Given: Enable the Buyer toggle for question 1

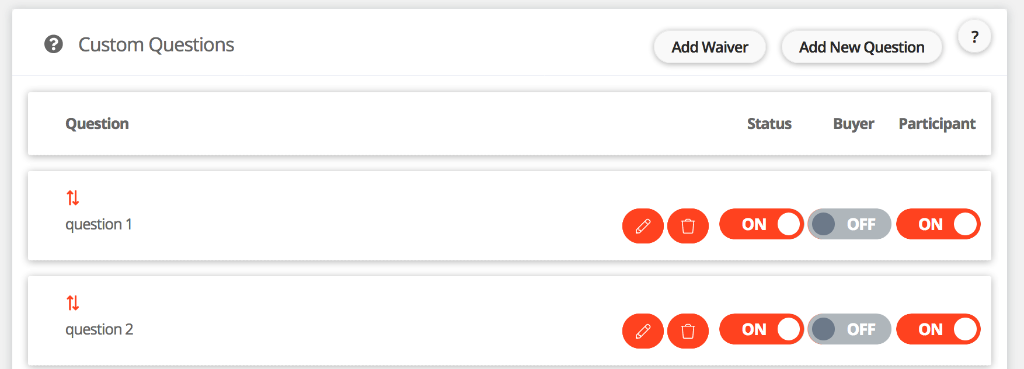Looking at the screenshot, I should [849, 224].
